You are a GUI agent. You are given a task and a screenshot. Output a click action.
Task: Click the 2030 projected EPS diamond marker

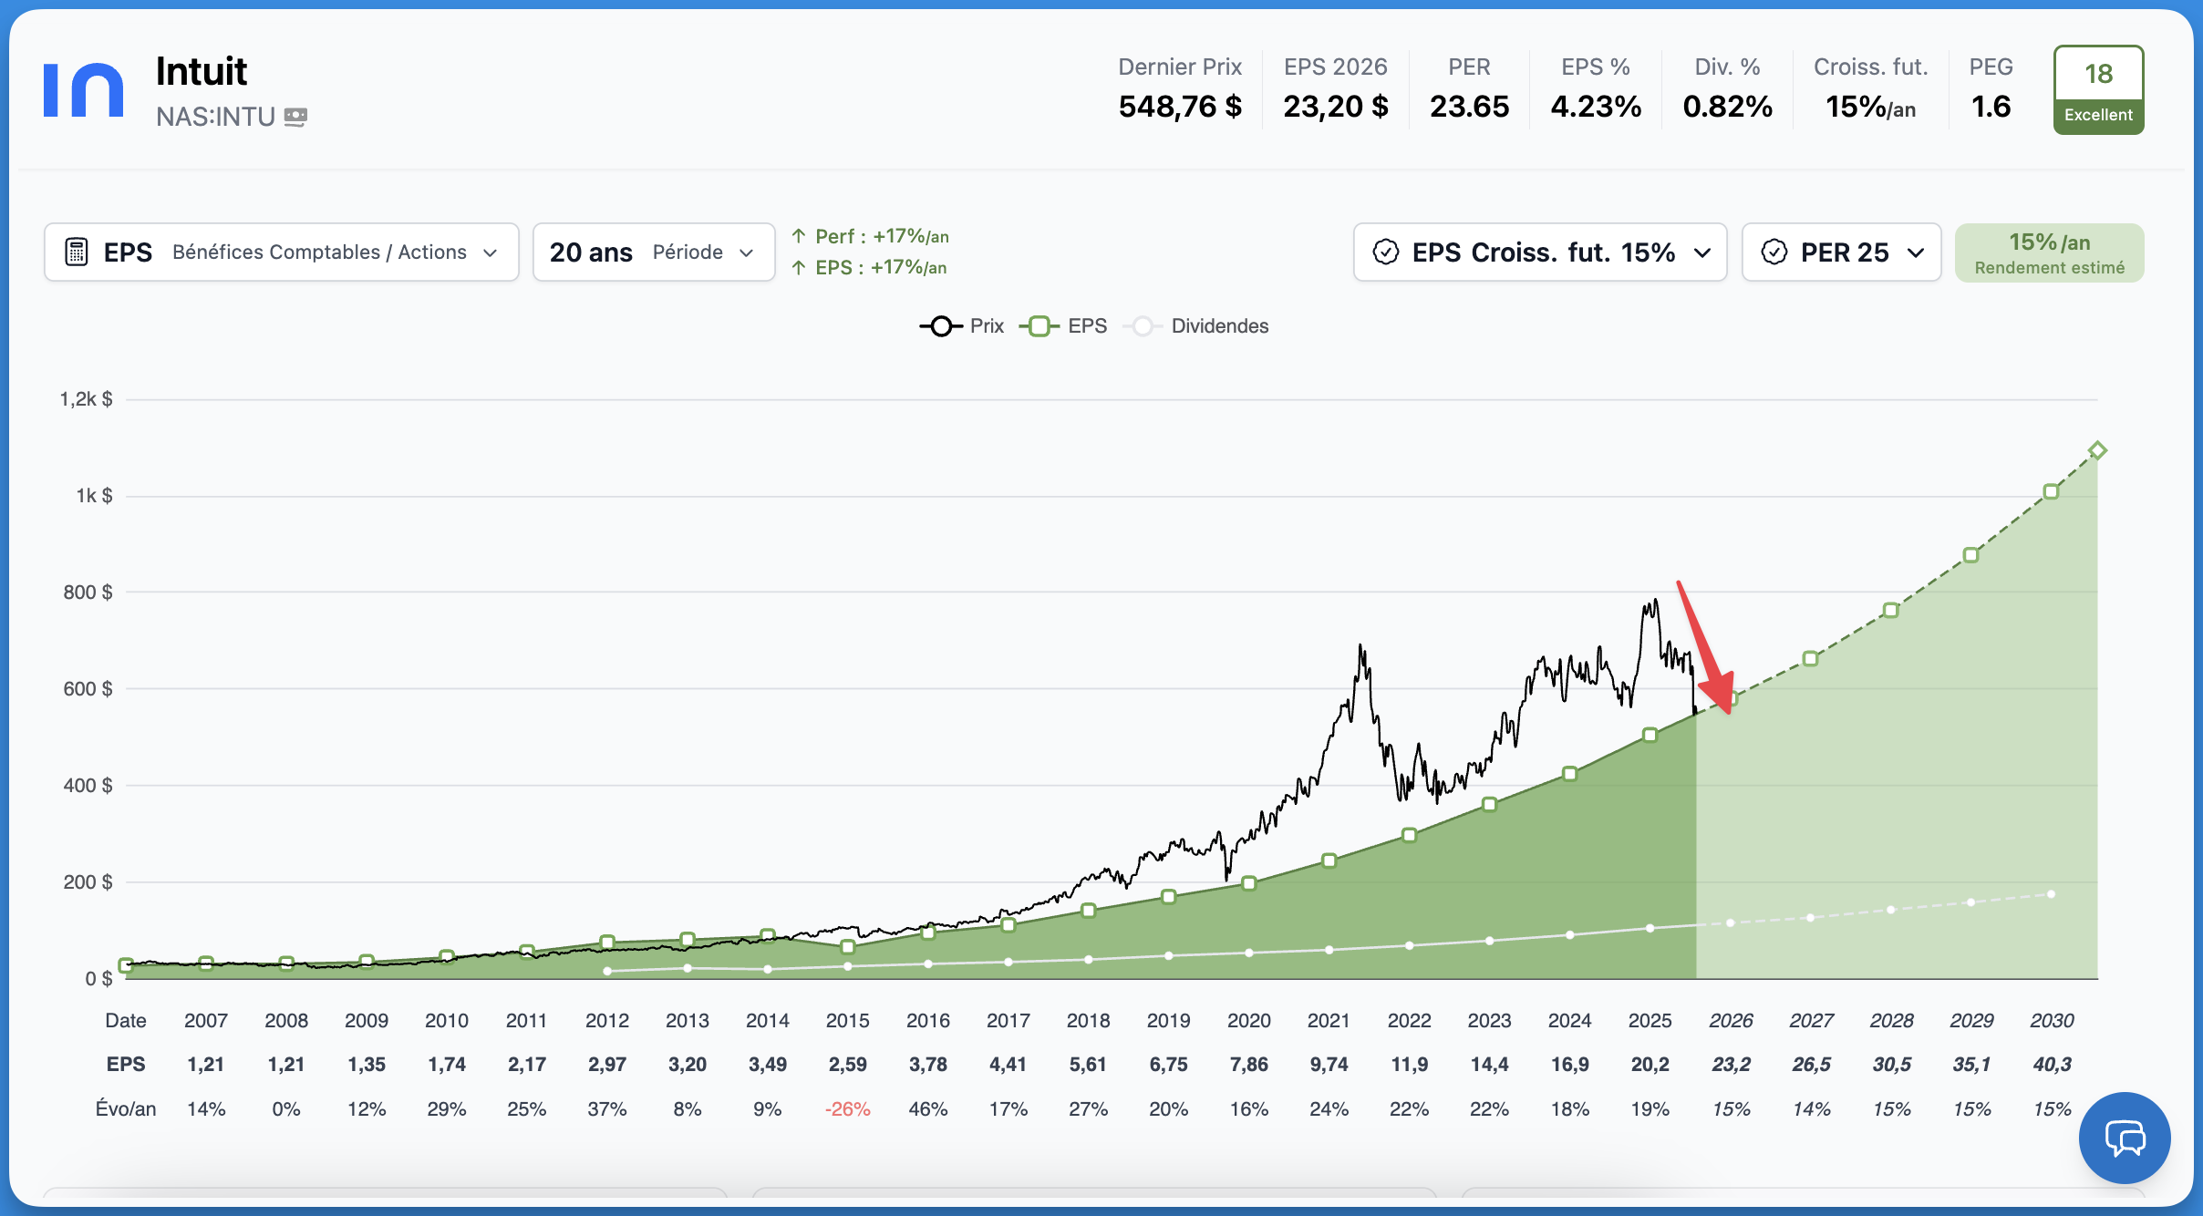(2097, 450)
